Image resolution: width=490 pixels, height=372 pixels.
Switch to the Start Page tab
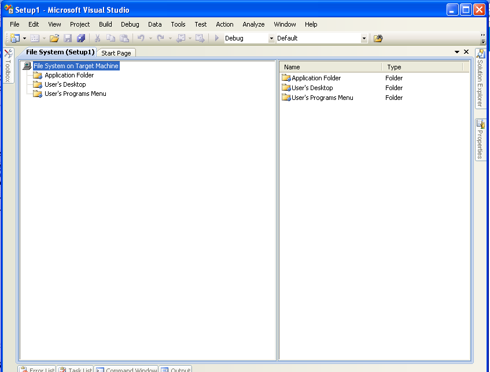click(116, 52)
